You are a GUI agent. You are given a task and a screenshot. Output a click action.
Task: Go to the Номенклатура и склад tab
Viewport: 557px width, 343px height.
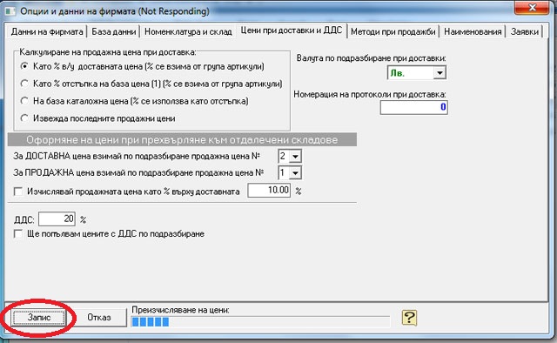tap(188, 31)
